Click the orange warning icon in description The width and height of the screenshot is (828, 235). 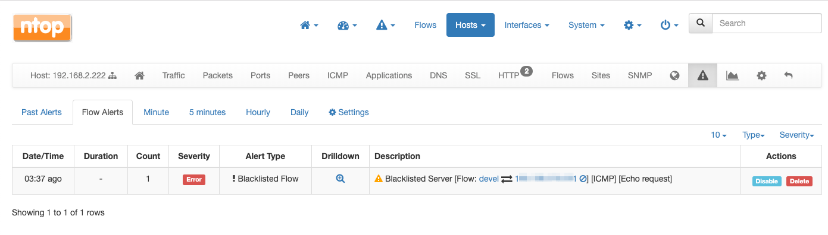pyautogui.click(x=379, y=179)
